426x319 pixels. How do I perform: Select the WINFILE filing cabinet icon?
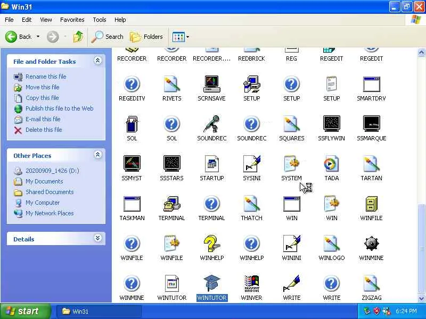pyautogui.click(x=371, y=204)
